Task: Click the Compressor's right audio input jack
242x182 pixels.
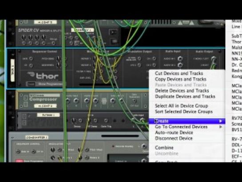Action: point(76,101)
